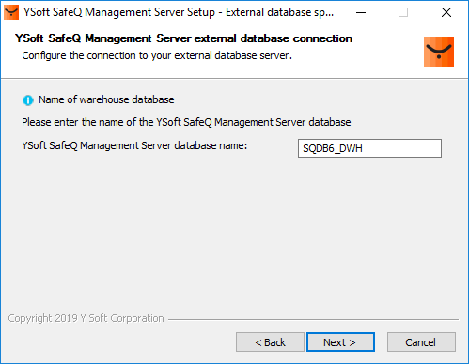469x364 pixels.
Task: Click the 'Name of warehouse database' label
Action: point(106,99)
